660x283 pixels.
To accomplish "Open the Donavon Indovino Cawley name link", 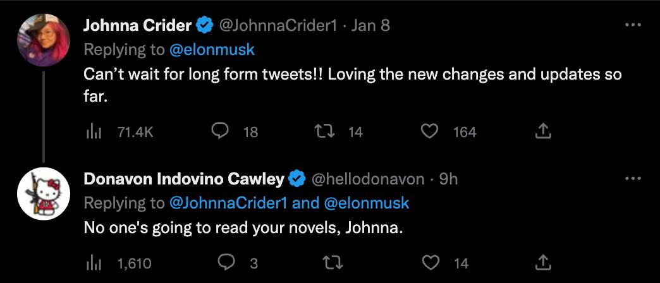I will 184,179.
